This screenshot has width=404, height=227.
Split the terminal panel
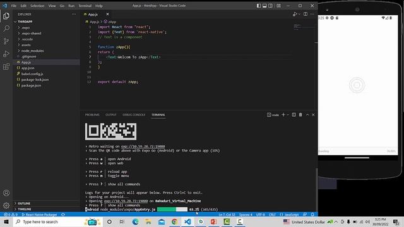point(294,115)
